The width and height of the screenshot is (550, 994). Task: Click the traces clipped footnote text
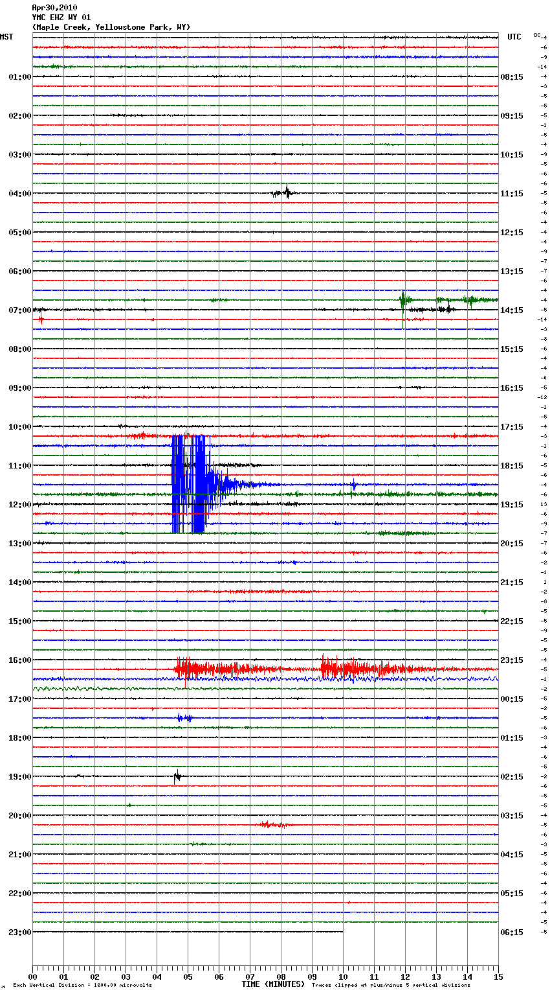coord(391,986)
